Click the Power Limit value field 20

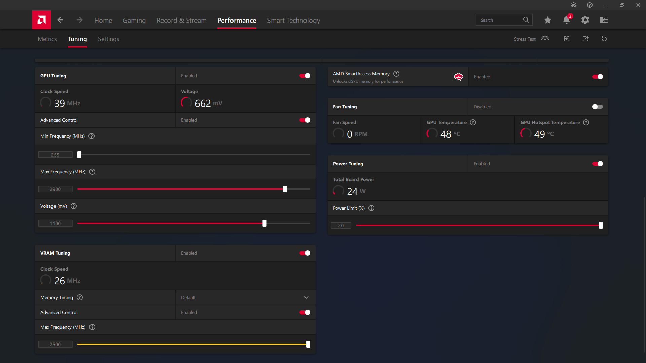click(x=341, y=225)
